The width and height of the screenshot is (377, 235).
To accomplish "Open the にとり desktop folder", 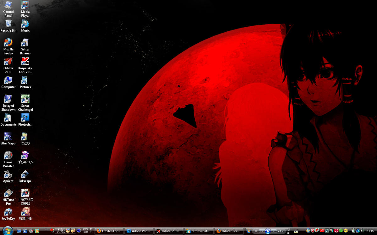I will click(25, 138).
